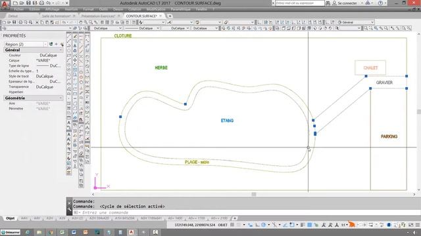Click the Calque *VARIE* property value
This screenshot has height=236, width=421.
click(43, 60)
